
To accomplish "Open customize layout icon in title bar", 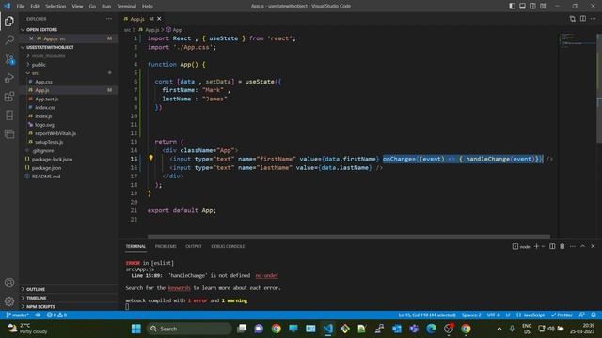I will coord(543,6).
